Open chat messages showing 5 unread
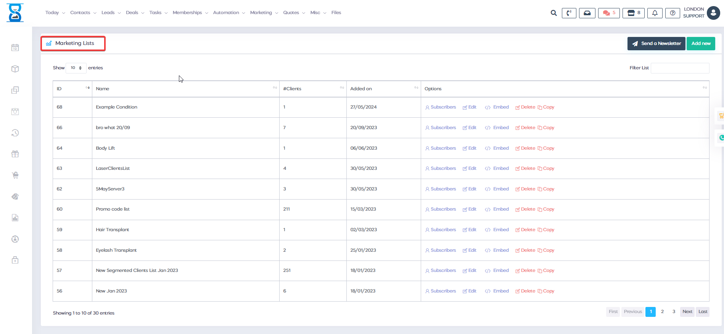 pyautogui.click(x=608, y=13)
